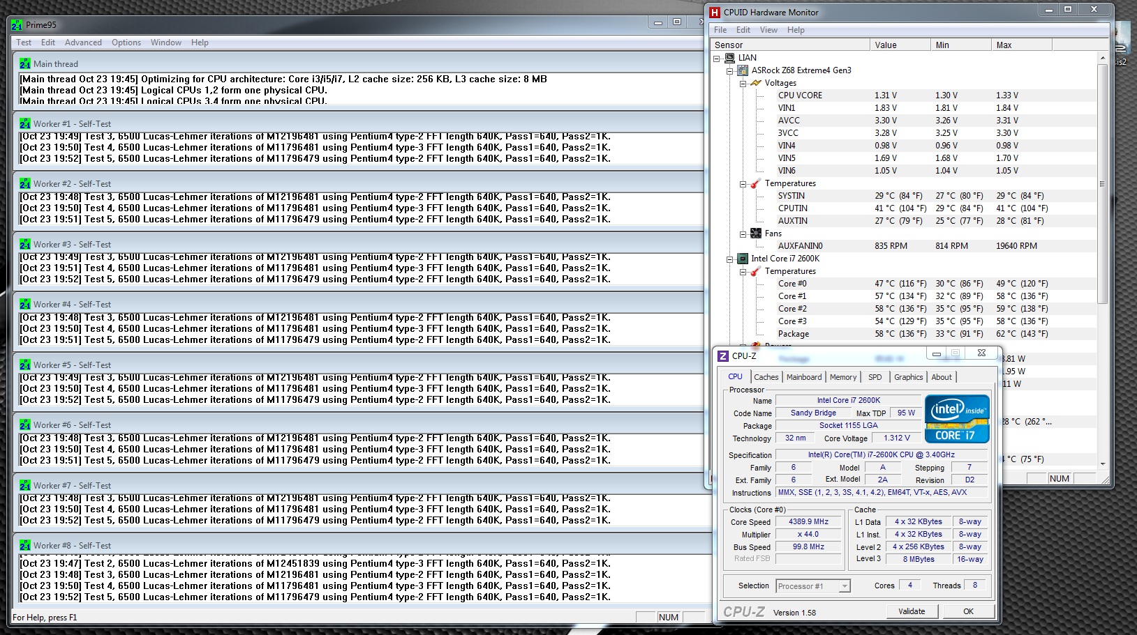Click the Validate button in CPU-Z
1137x635 pixels.
tap(912, 611)
